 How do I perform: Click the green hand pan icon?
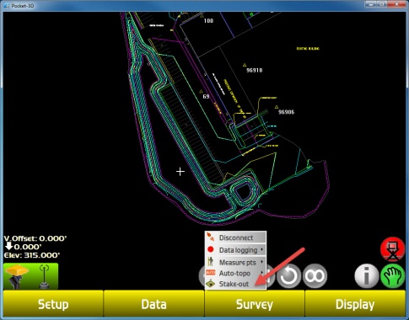[x=393, y=276]
